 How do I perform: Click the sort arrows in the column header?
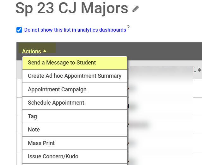pos(199,70)
